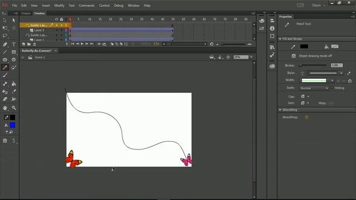Viewport: 356px width, 200px height.
Task: Toggle Lock All Layers padlock icon
Action: coord(61,19)
